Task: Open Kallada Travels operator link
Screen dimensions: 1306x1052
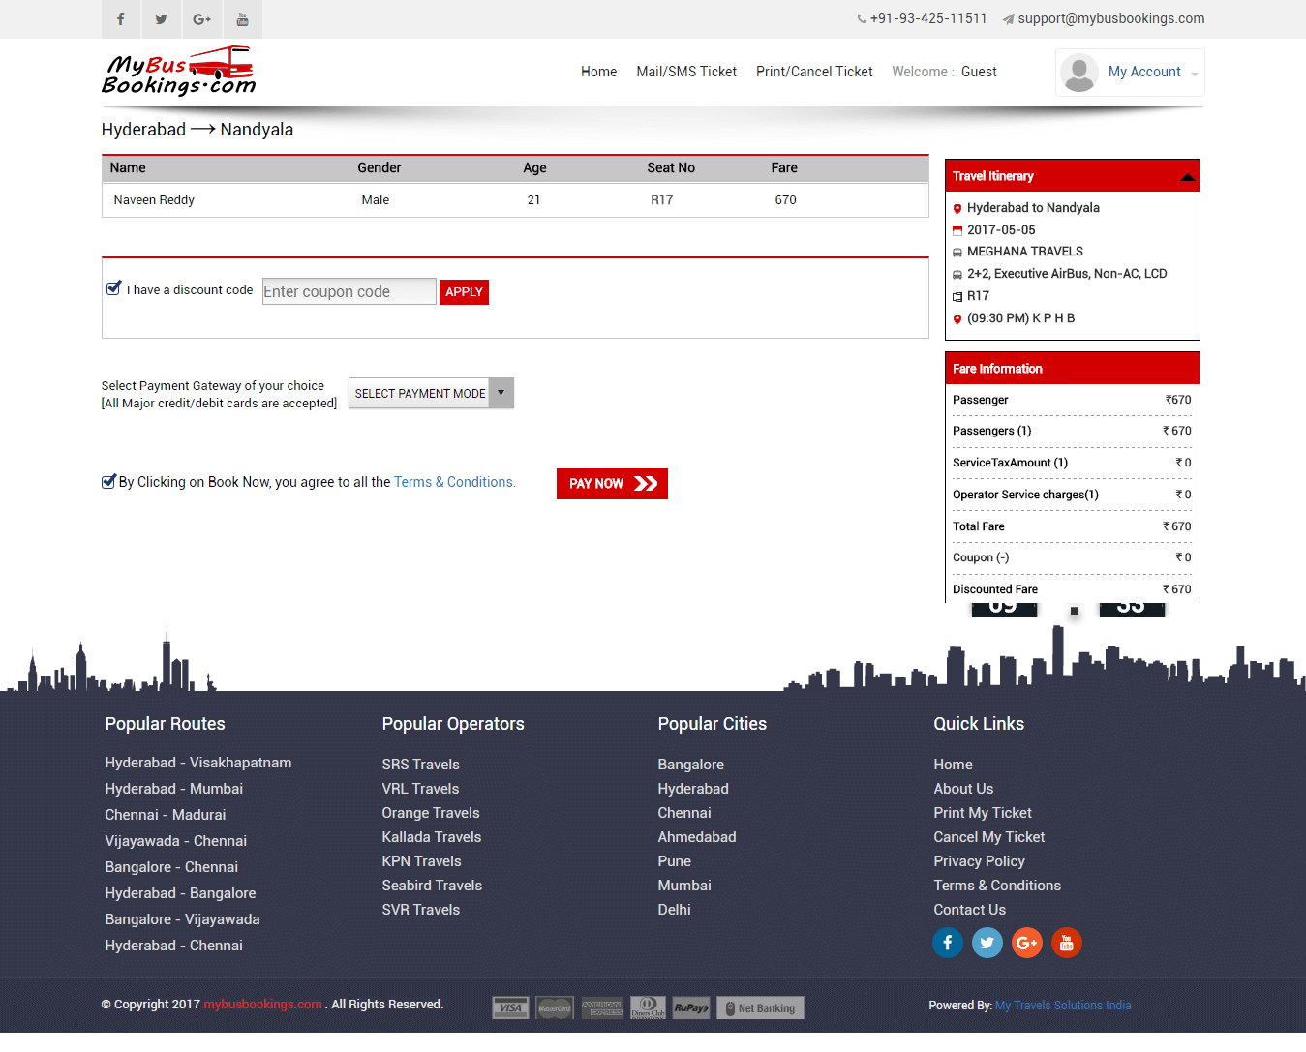Action: coord(432,837)
